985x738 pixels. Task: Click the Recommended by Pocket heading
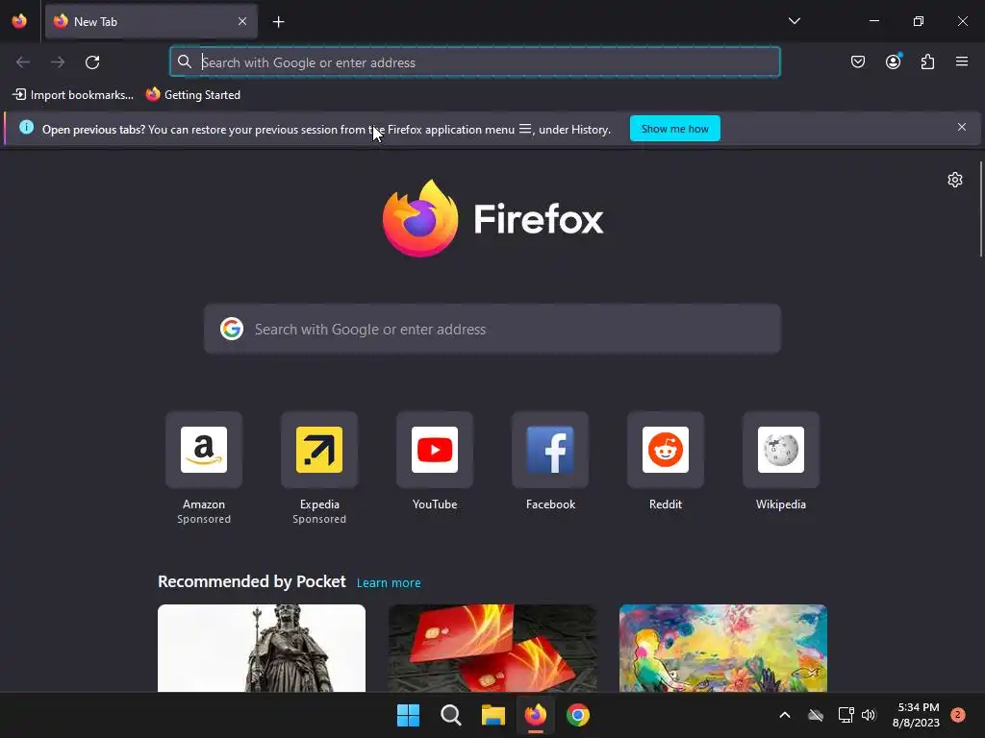coord(252,581)
